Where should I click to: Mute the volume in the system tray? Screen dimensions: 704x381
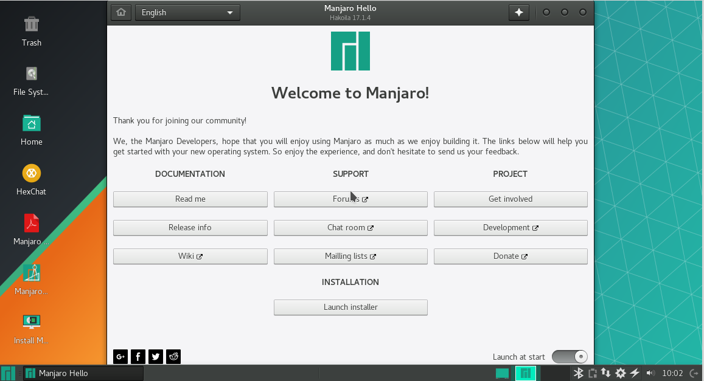[x=650, y=373]
